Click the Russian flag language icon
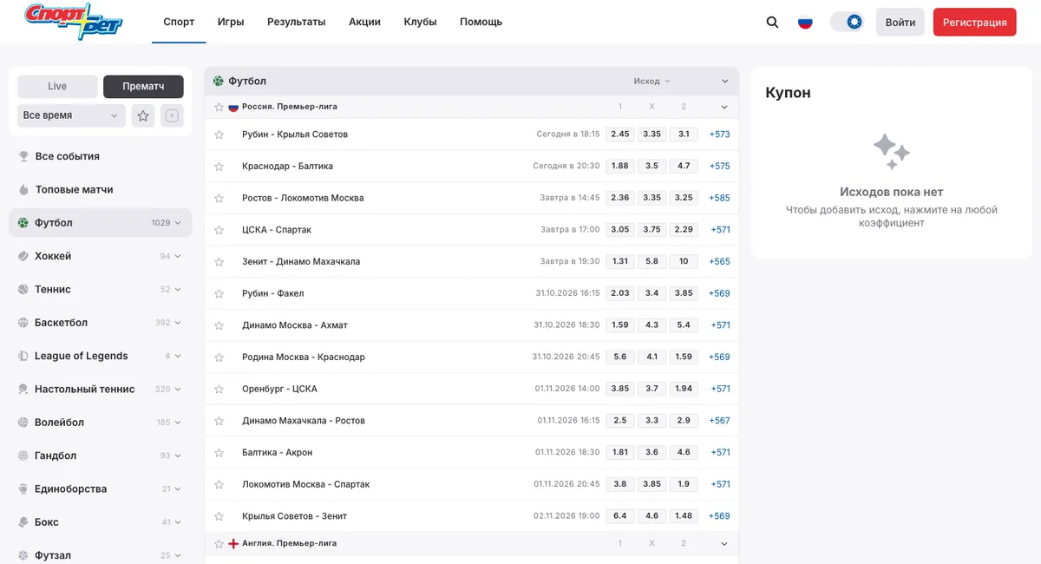Screen dimensions: 1041x564 (x=805, y=22)
